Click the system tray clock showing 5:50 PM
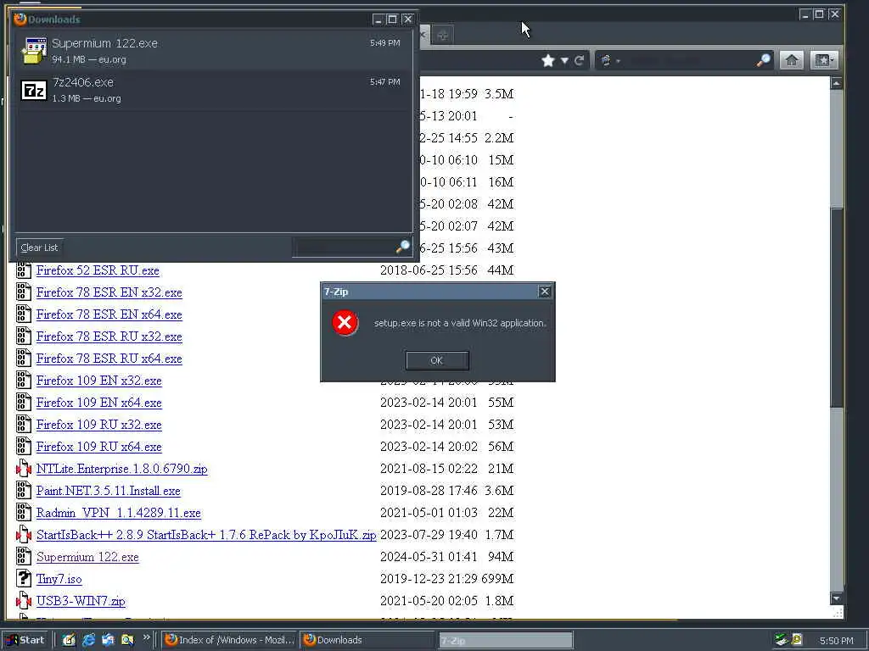The width and height of the screenshot is (869, 651). 836,641
